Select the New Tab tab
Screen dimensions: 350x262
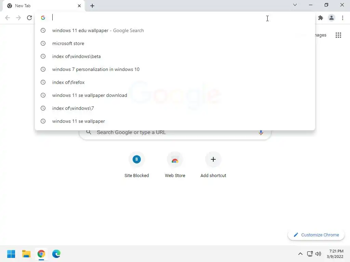click(x=43, y=6)
